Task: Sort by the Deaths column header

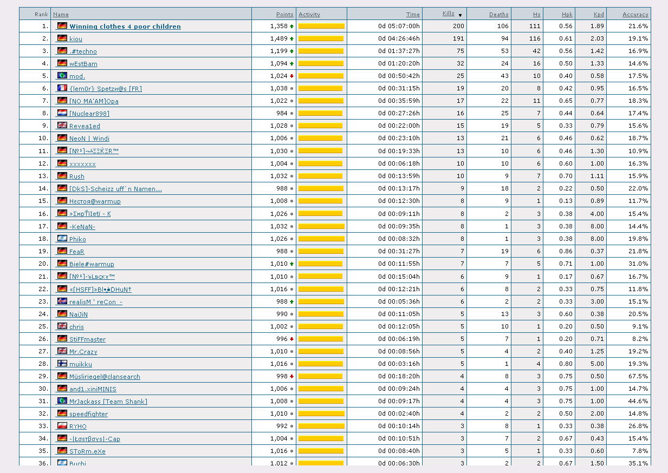Action: click(498, 15)
